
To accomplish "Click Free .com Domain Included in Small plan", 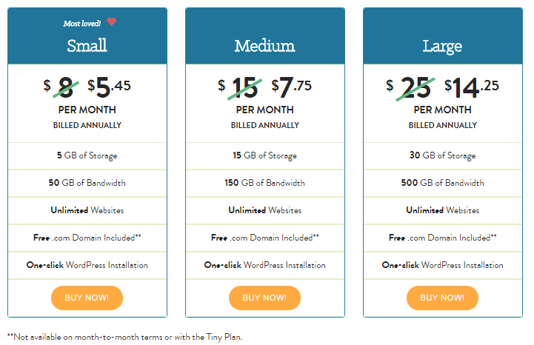I will point(87,238).
